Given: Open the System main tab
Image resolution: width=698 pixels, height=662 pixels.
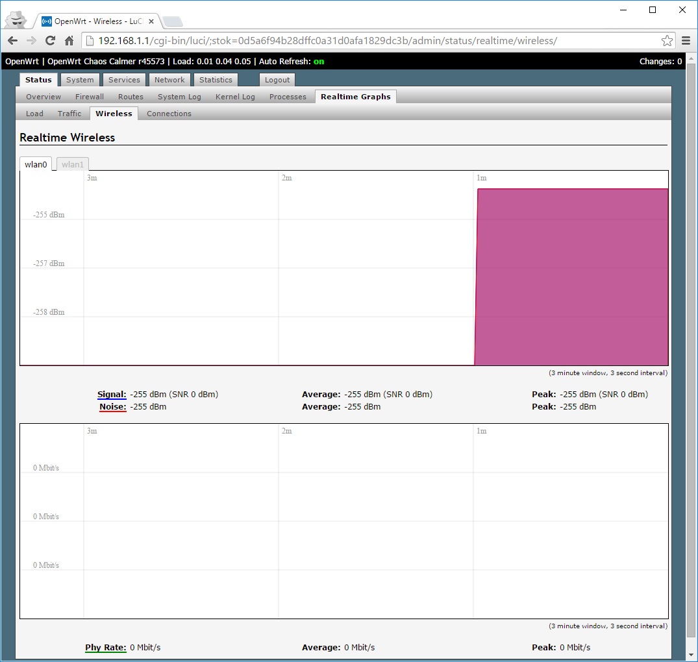Looking at the screenshot, I should 80,80.
